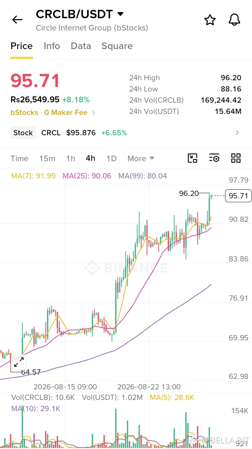Image resolution: width=252 pixels, height=449 pixels.
Task: Open the four-square grid layout icon
Action: point(236,158)
